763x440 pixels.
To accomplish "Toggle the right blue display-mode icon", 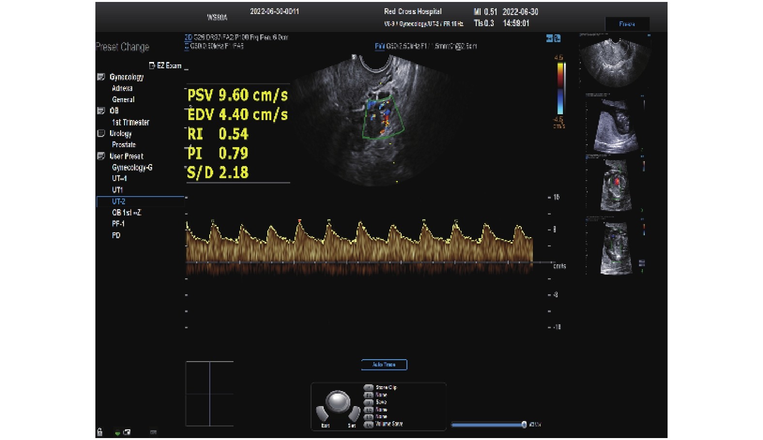I will coord(557,38).
